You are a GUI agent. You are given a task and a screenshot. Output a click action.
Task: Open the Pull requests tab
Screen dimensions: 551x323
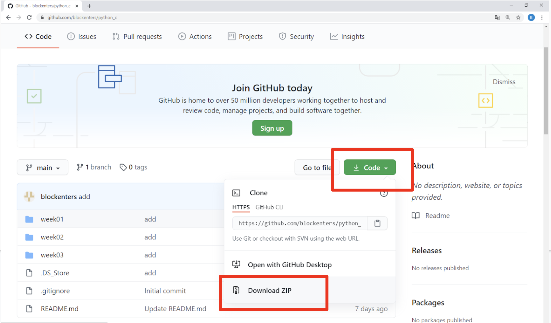click(137, 36)
